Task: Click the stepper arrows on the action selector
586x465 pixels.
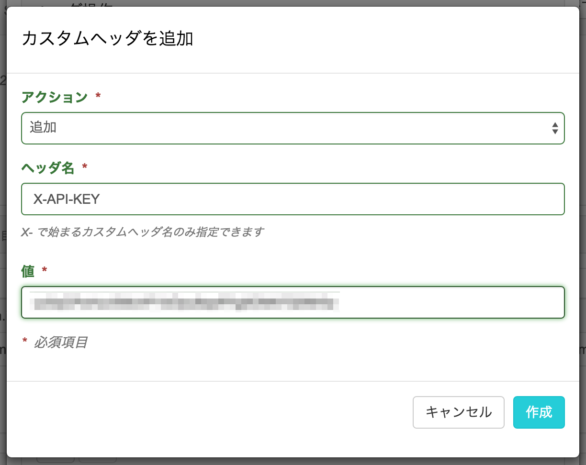Action: click(554, 128)
